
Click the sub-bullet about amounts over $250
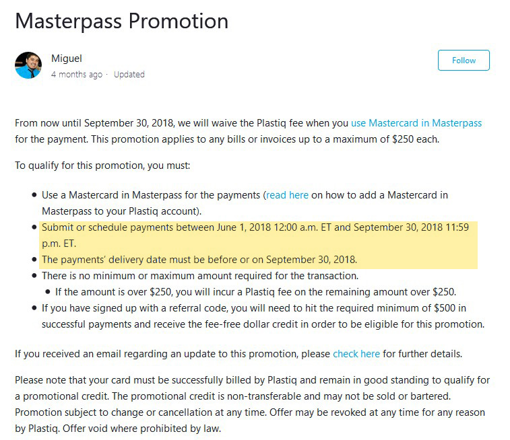(x=255, y=292)
